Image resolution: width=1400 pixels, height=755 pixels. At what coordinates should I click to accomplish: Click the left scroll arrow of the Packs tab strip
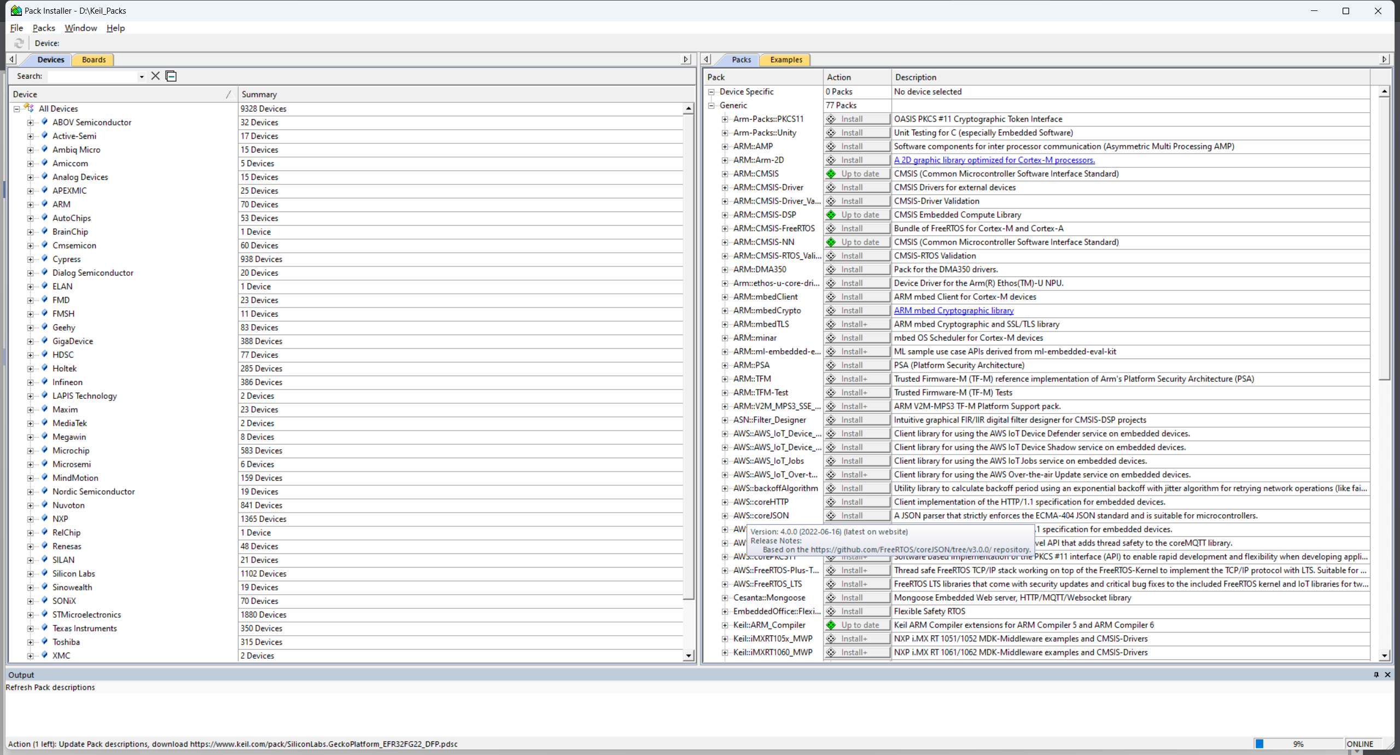coord(707,59)
